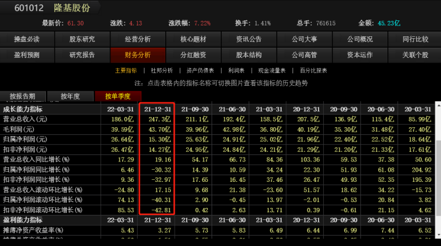Click 关联个股 navigation button
Screen dimensions: 441x246
point(415,55)
